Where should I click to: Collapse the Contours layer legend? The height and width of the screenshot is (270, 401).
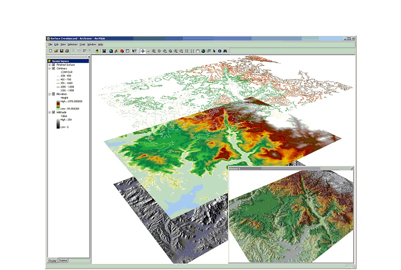click(x=49, y=68)
